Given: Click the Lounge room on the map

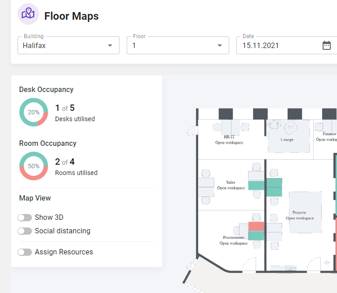Looking at the screenshot, I should pos(288,136).
